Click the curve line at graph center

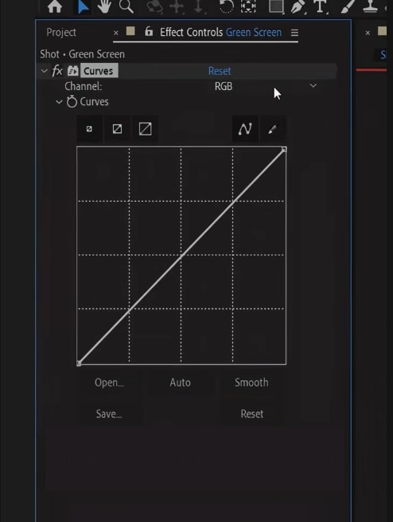181,256
